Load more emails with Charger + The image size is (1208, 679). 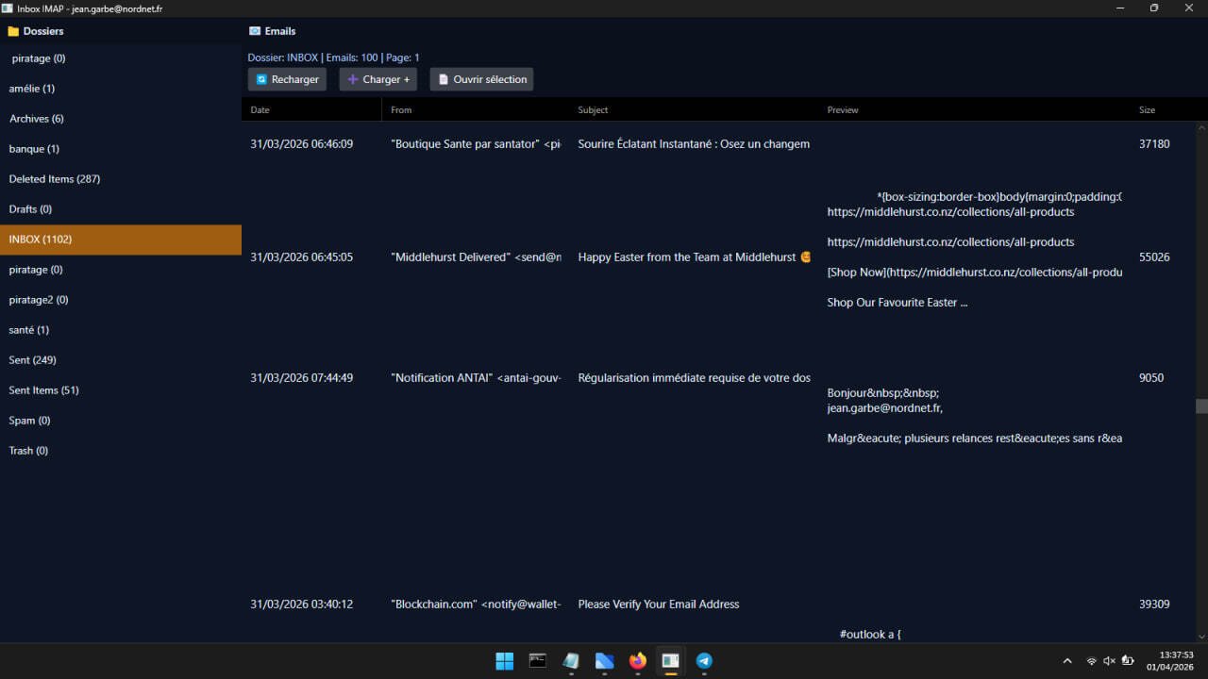pos(377,79)
